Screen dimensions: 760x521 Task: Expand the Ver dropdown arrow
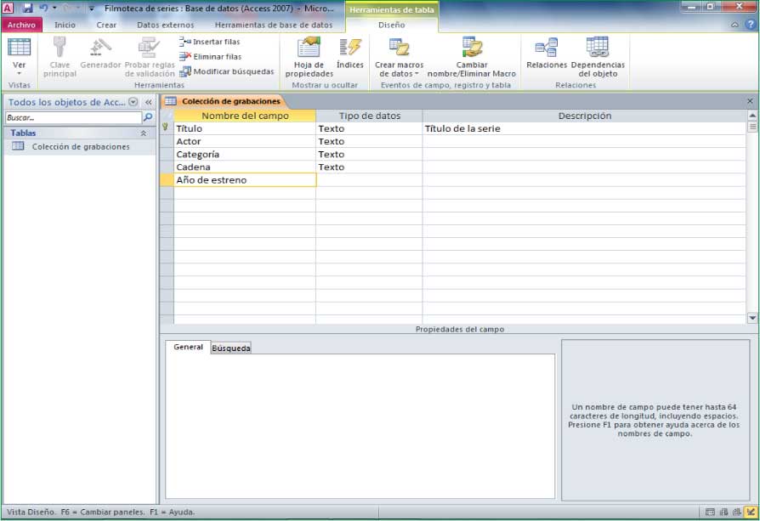point(19,74)
